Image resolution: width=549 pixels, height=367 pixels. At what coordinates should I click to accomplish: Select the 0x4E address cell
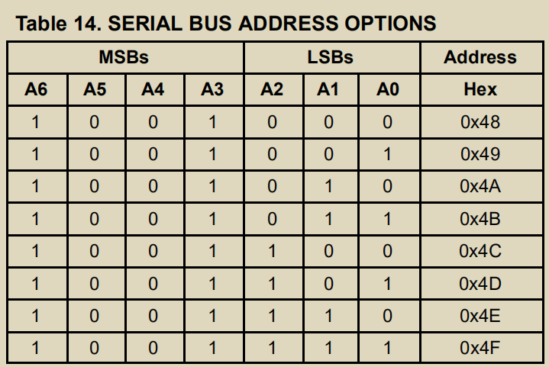482,316
